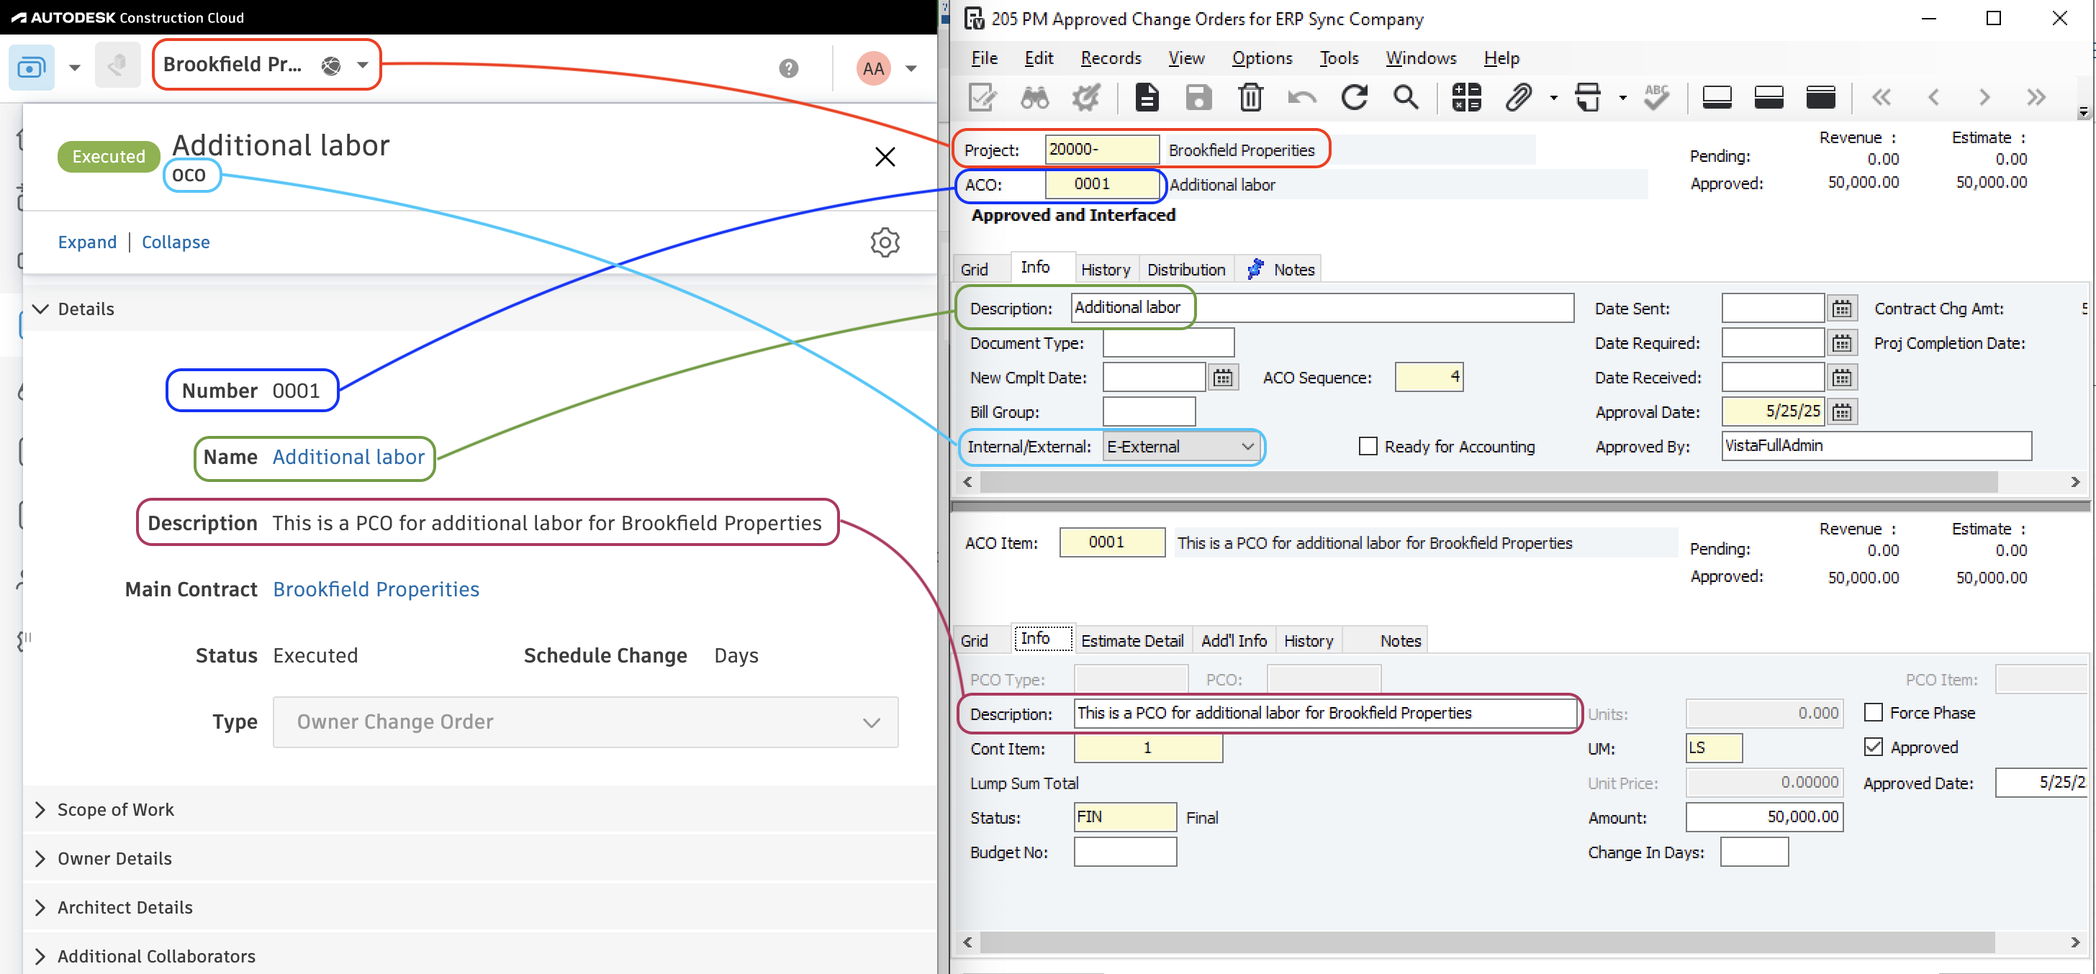This screenshot has width=2096, height=974.
Task: Go to next record arrow
Action: click(1984, 98)
